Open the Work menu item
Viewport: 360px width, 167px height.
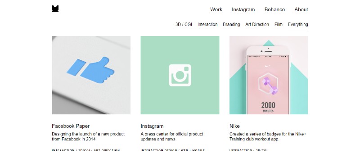pyautogui.click(x=216, y=9)
